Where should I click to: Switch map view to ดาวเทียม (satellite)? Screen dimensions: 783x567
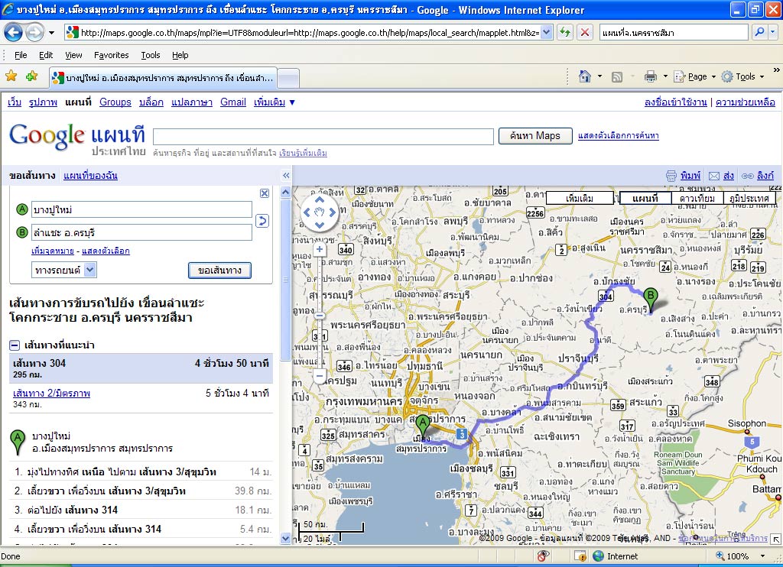tap(697, 198)
